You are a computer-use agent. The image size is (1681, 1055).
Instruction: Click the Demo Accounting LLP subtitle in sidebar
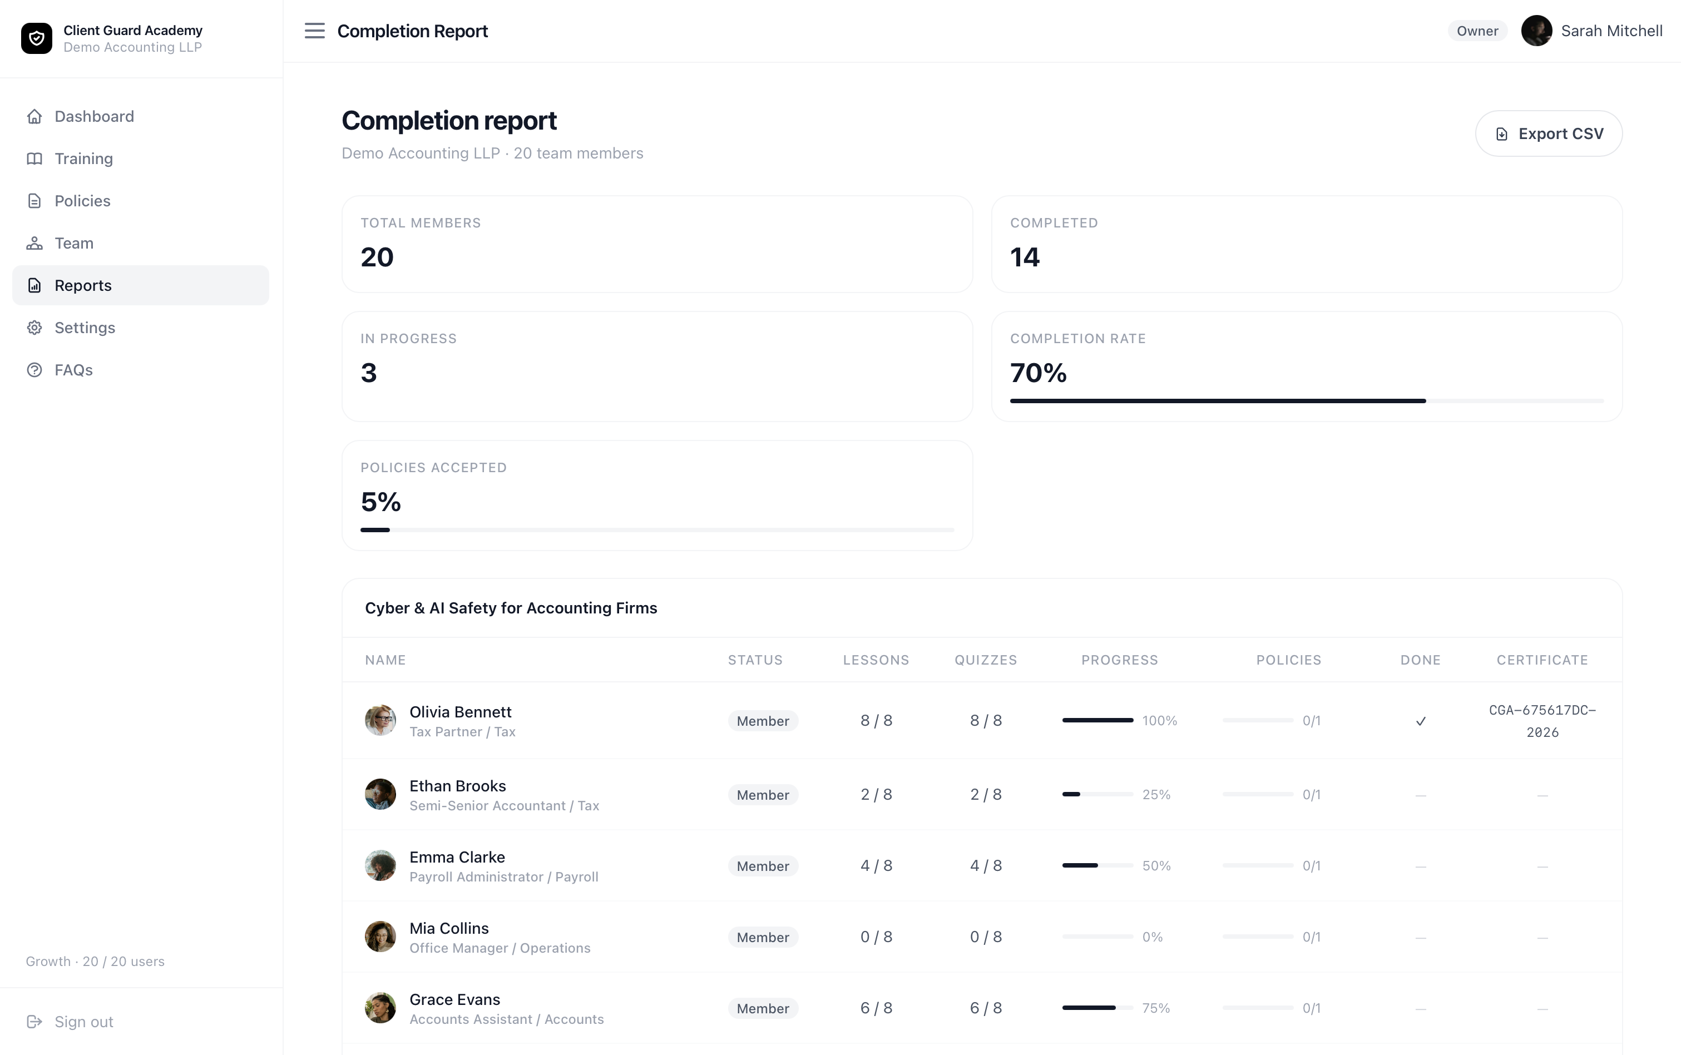click(x=132, y=47)
